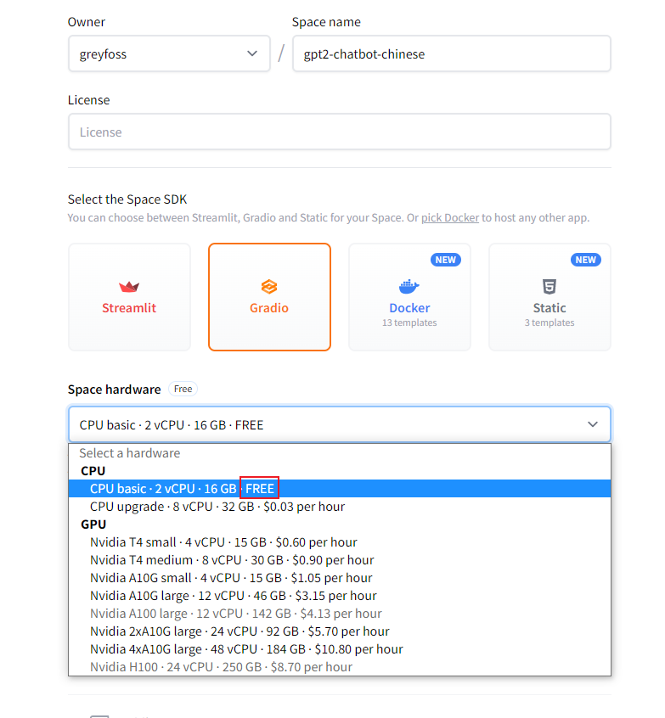Click the Docker whale icon
This screenshot has width=665, height=718.
(409, 287)
